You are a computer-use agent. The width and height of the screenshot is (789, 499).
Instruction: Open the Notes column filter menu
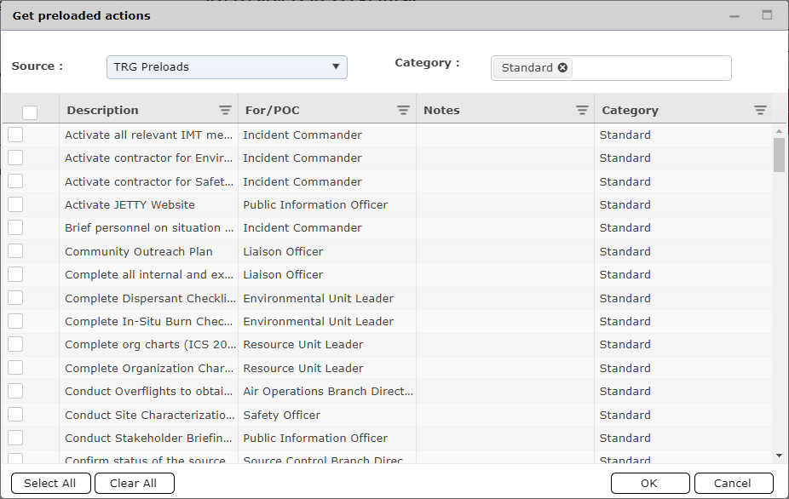click(x=582, y=110)
